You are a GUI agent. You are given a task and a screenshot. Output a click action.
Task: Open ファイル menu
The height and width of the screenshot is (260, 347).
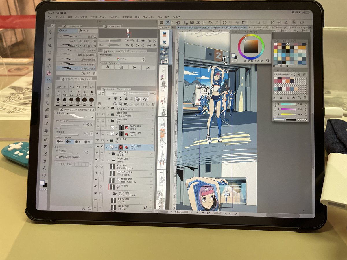coord(60,17)
